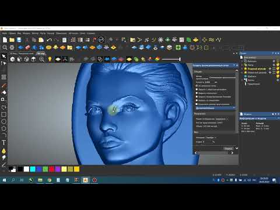The image size is (280, 210).
Task: Click the magnifier zoom icon in 3D toolbar
Action: coord(41,59)
